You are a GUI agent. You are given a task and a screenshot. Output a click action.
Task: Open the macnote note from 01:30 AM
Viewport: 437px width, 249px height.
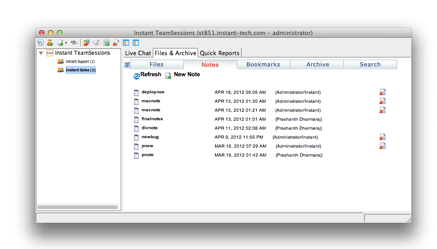click(151, 101)
